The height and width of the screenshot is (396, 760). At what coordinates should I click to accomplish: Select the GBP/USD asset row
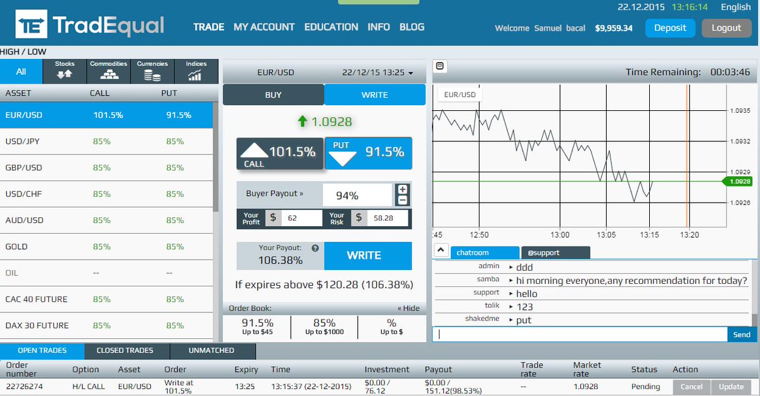[x=106, y=168]
